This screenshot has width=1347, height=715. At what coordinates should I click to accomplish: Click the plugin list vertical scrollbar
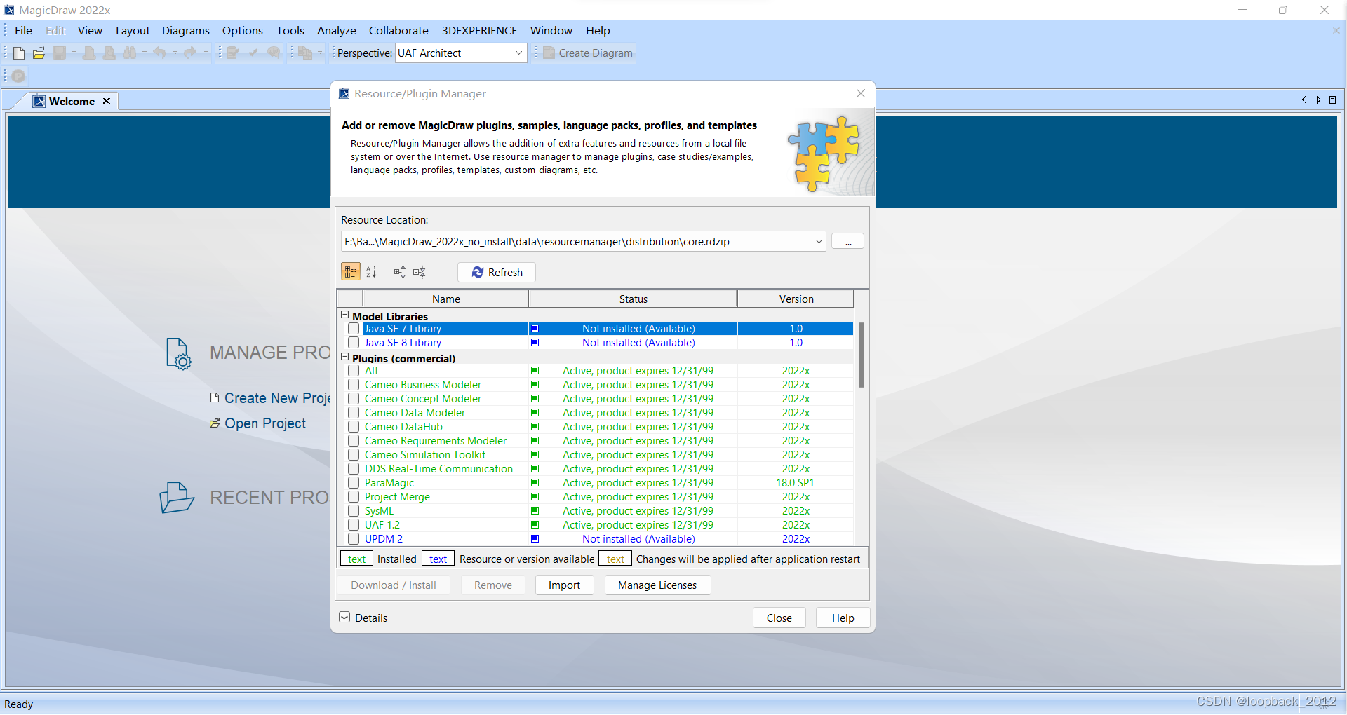(x=861, y=355)
